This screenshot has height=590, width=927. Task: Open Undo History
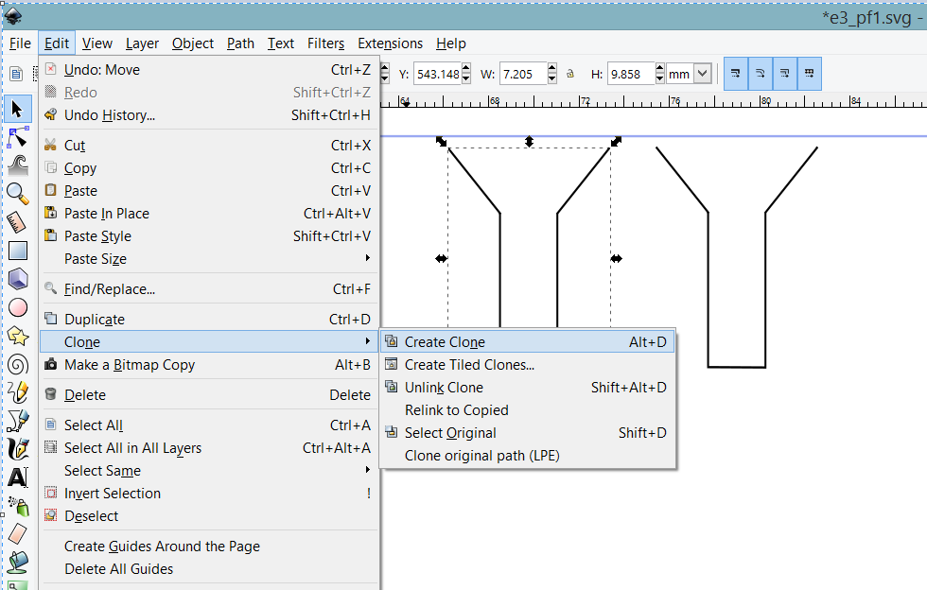click(x=209, y=115)
